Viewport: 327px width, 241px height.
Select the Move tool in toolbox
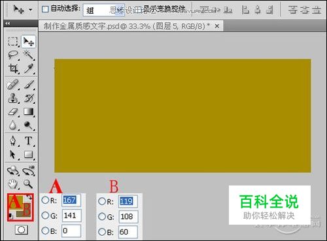pos(29,41)
